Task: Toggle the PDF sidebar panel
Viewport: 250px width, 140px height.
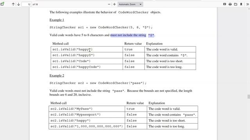Action: click(2, 4)
